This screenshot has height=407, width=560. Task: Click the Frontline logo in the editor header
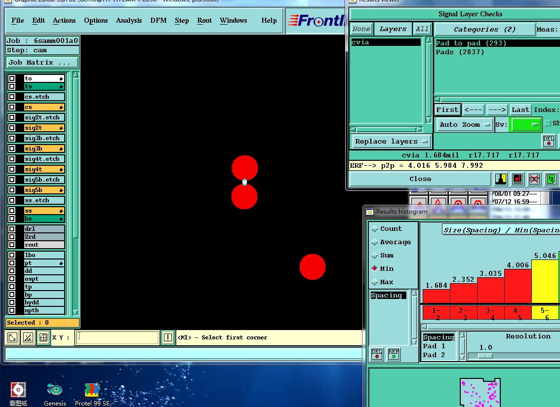(x=317, y=21)
